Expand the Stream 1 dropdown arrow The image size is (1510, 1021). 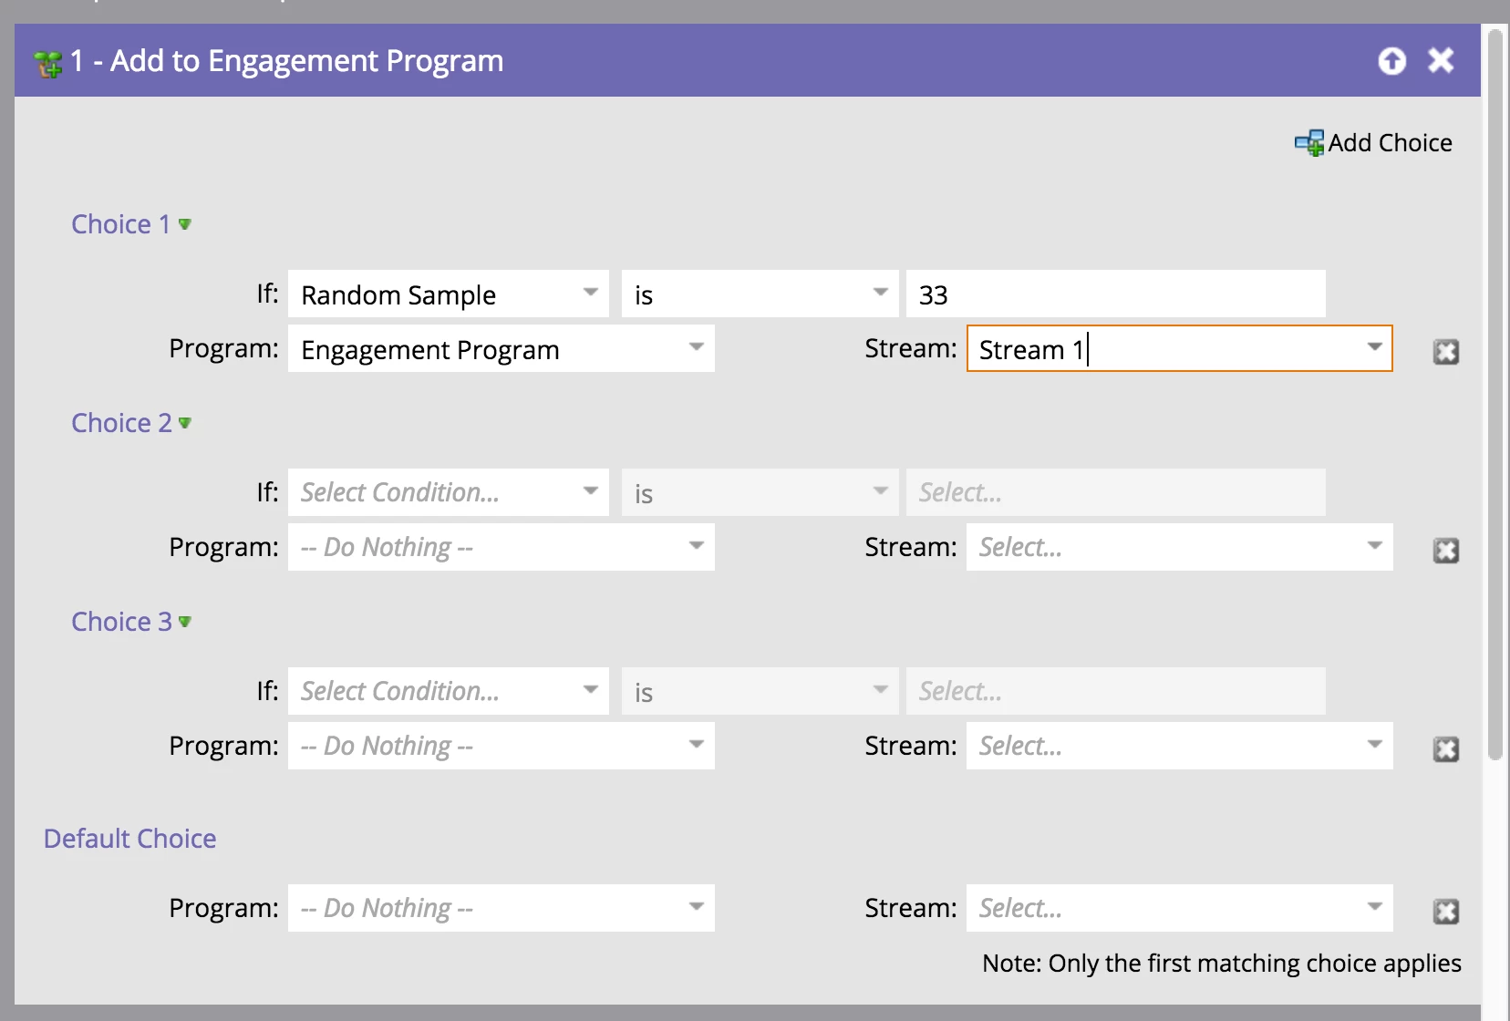(x=1374, y=348)
